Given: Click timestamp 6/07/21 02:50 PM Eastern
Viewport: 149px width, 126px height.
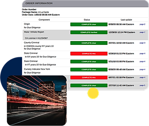Looking at the screenshot, I should pyautogui.click(x=121, y=77).
